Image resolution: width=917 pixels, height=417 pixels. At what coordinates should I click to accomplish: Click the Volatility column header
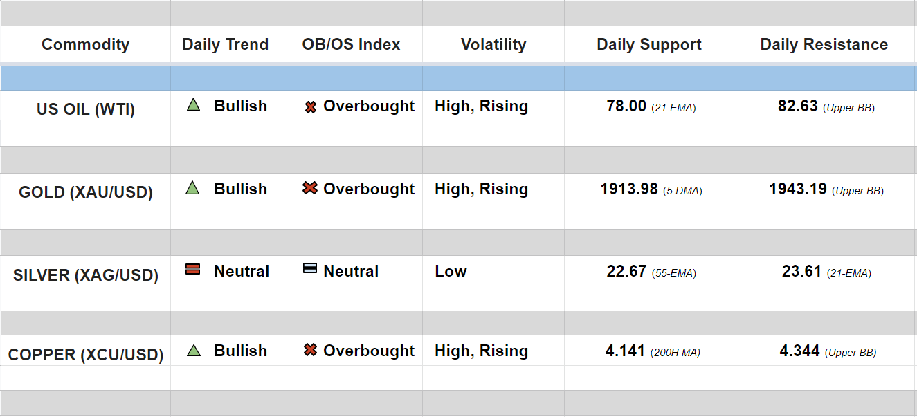point(493,44)
